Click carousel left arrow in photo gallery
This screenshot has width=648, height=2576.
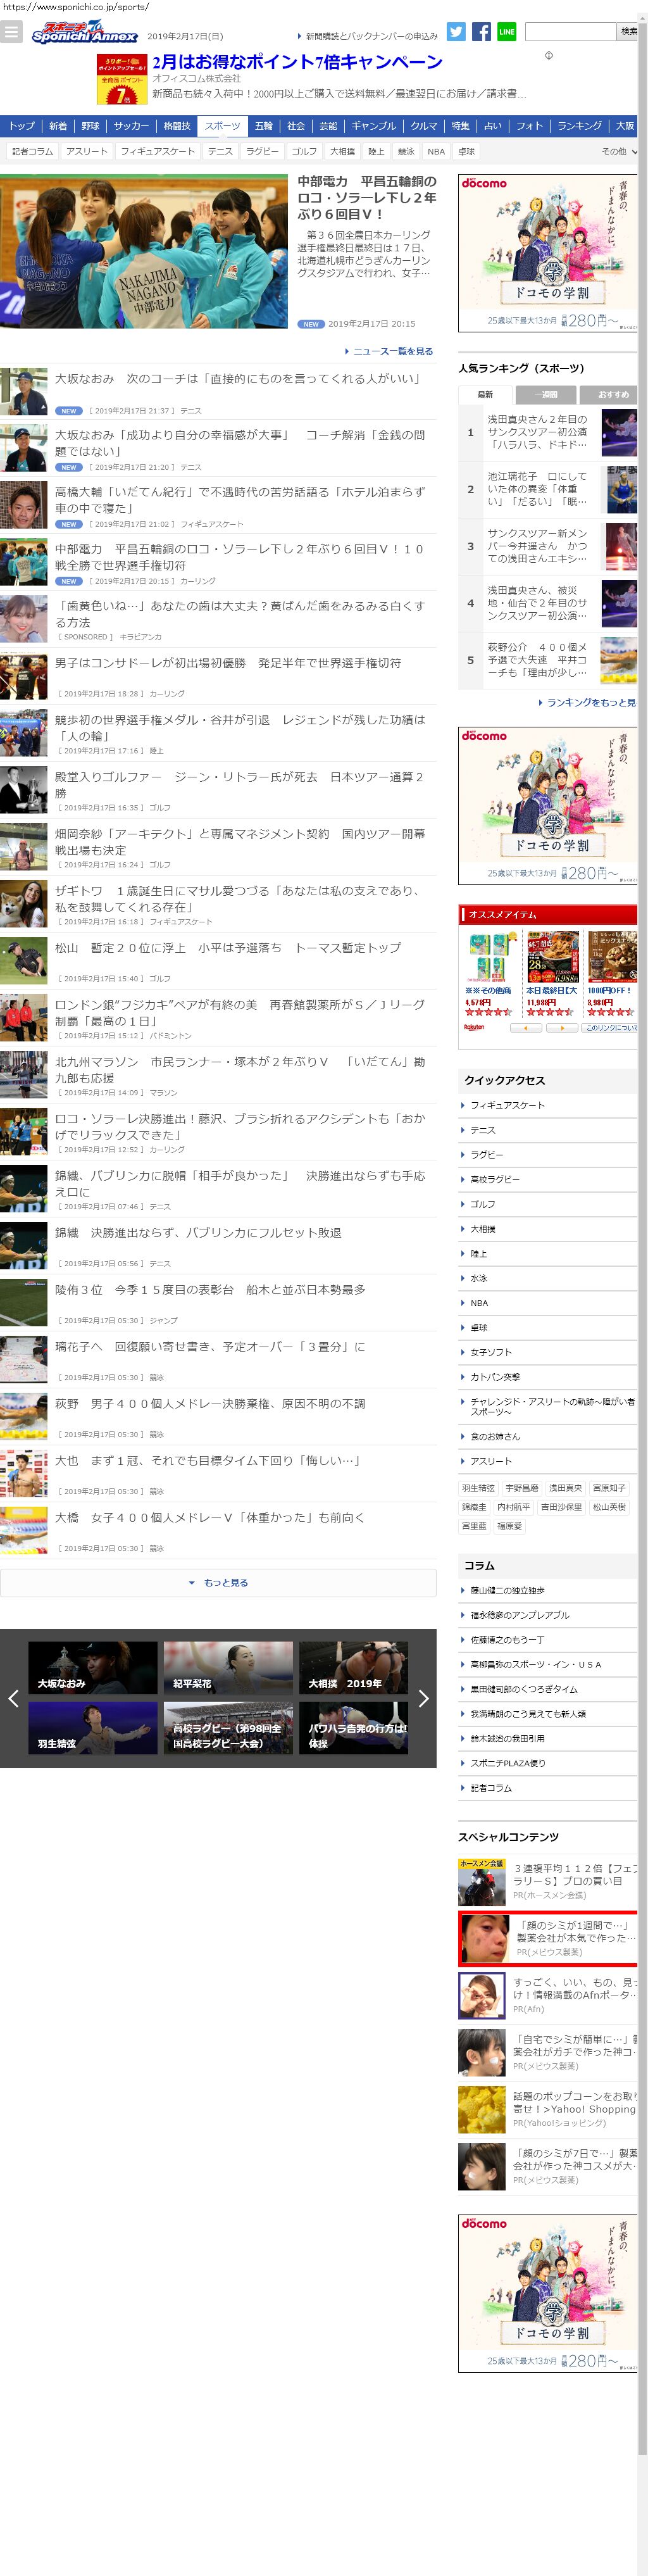tap(13, 1698)
